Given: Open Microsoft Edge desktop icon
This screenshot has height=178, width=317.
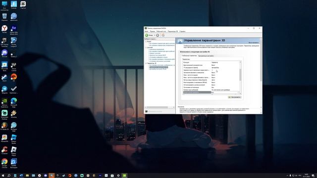Looking at the screenshot, I should [x=14, y=102].
